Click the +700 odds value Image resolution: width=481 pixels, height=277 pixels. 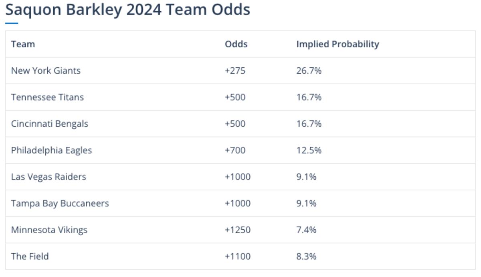pyautogui.click(x=235, y=150)
